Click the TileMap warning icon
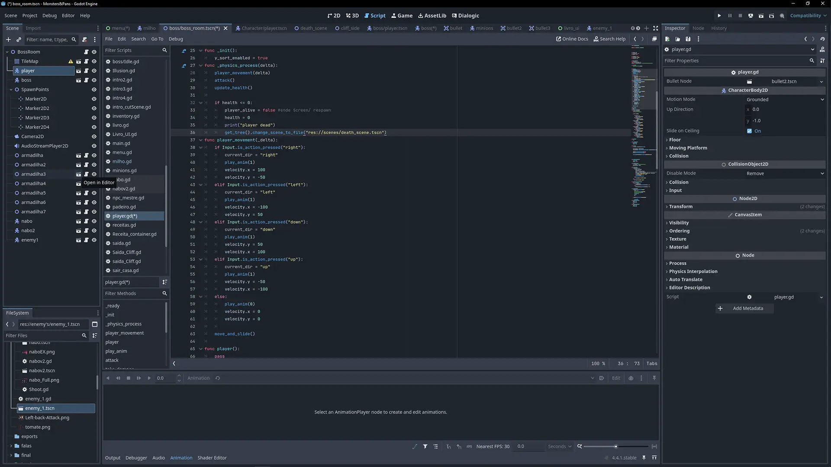This screenshot has height=467, width=831. (x=71, y=61)
